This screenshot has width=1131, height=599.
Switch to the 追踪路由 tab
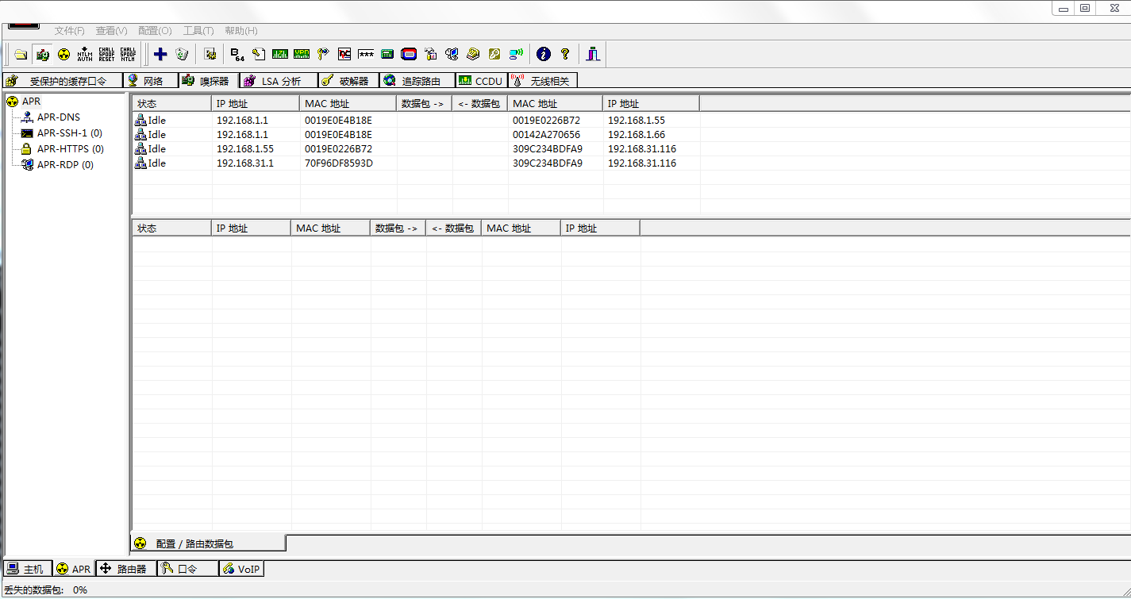point(417,80)
